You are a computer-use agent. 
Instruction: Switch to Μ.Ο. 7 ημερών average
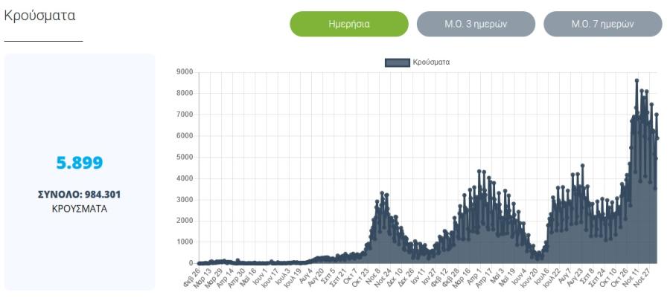[x=602, y=24]
